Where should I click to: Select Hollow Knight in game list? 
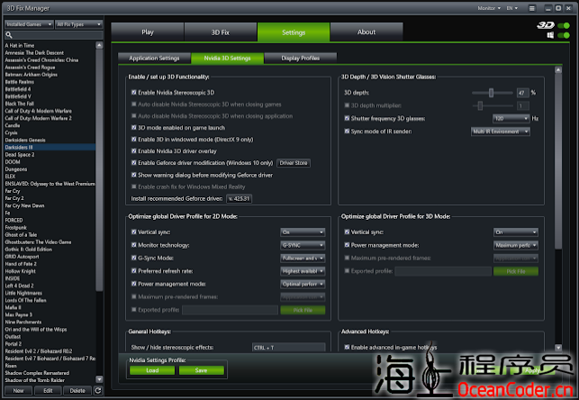coord(50,271)
